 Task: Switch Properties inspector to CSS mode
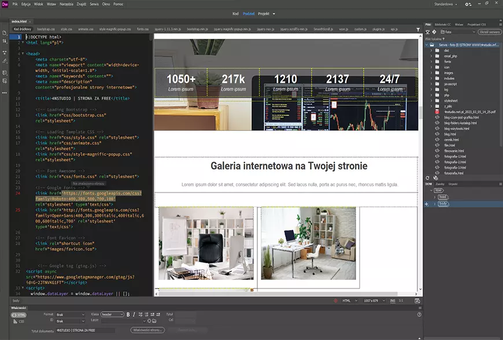(x=19, y=321)
